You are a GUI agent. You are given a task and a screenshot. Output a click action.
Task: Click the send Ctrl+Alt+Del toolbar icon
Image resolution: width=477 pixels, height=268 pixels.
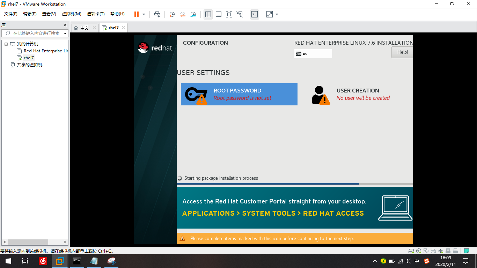pyautogui.click(x=157, y=14)
